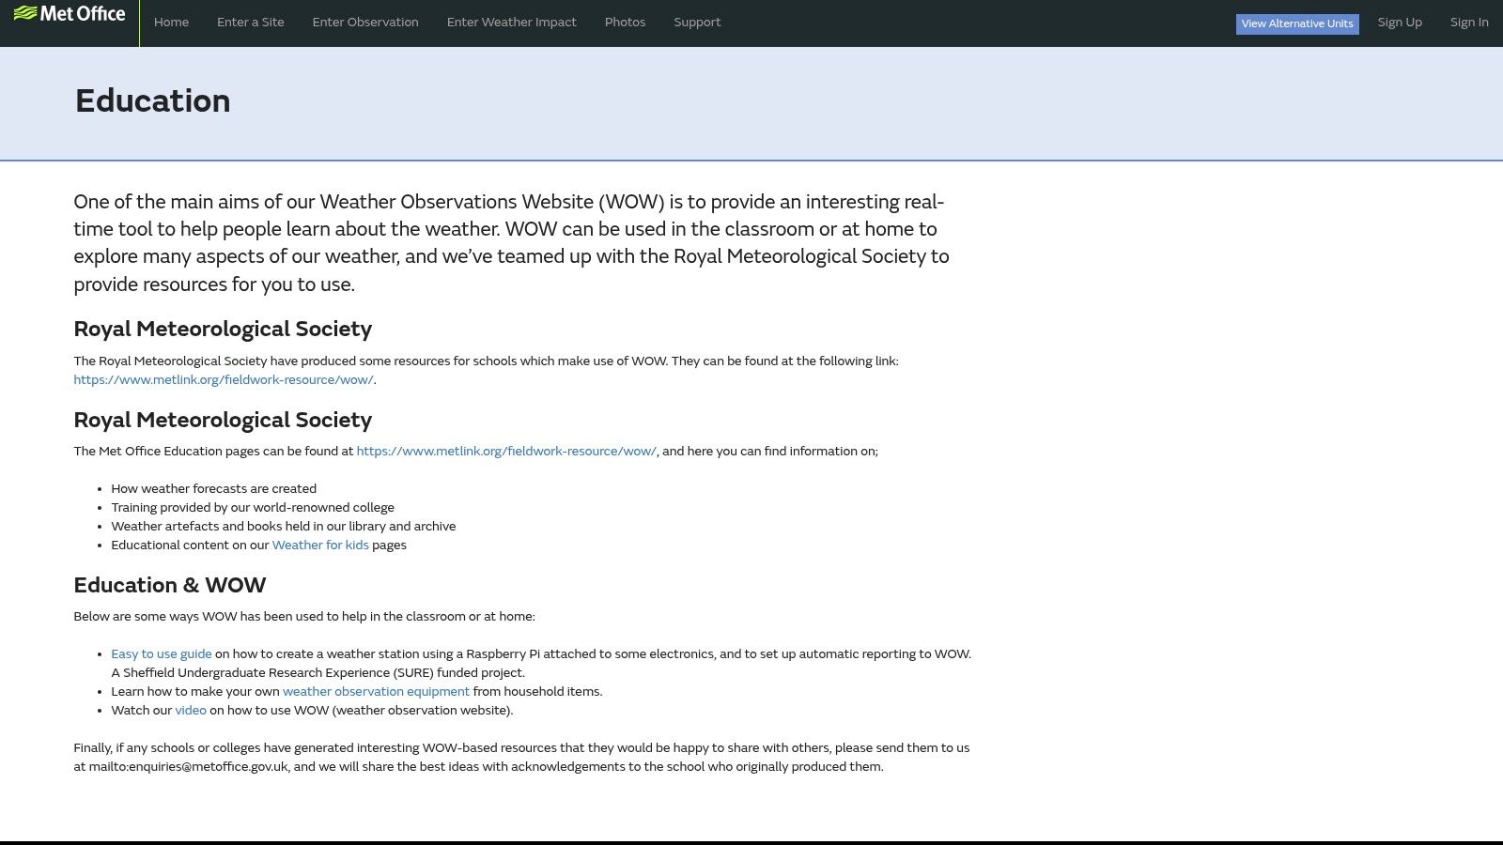This screenshot has width=1503, height=845.
Task: Click Sign In in top bar
Action: [x=1468, y=23]
